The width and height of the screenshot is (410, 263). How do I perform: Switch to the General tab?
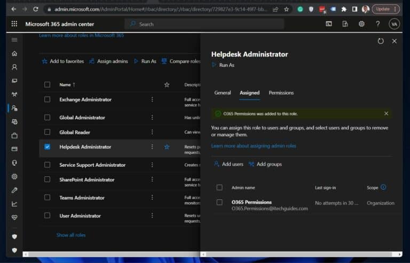[x=223, y=92]
